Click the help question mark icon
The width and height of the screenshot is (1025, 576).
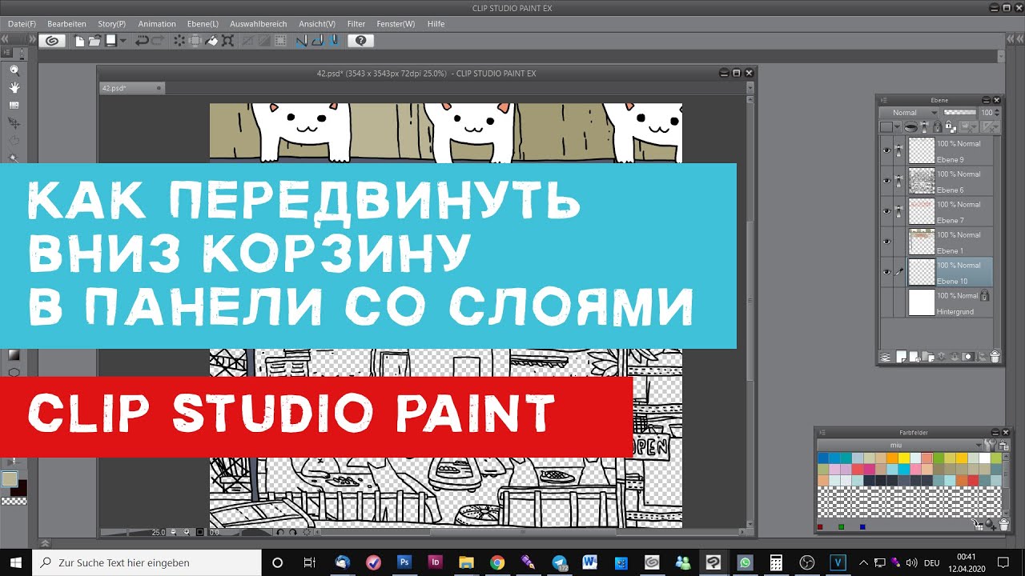(x=360, y=41)
